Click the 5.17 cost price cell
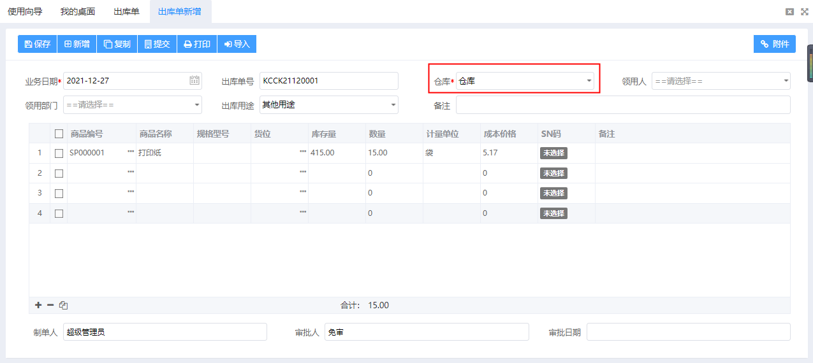The image size is (813, 363). pos(509,153)
